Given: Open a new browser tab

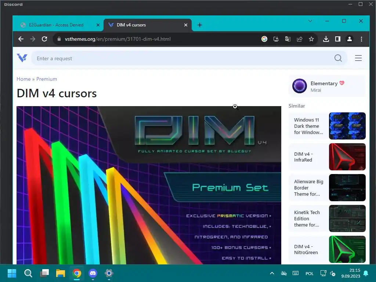Looking at the screenshot, I should click(199, 25).
